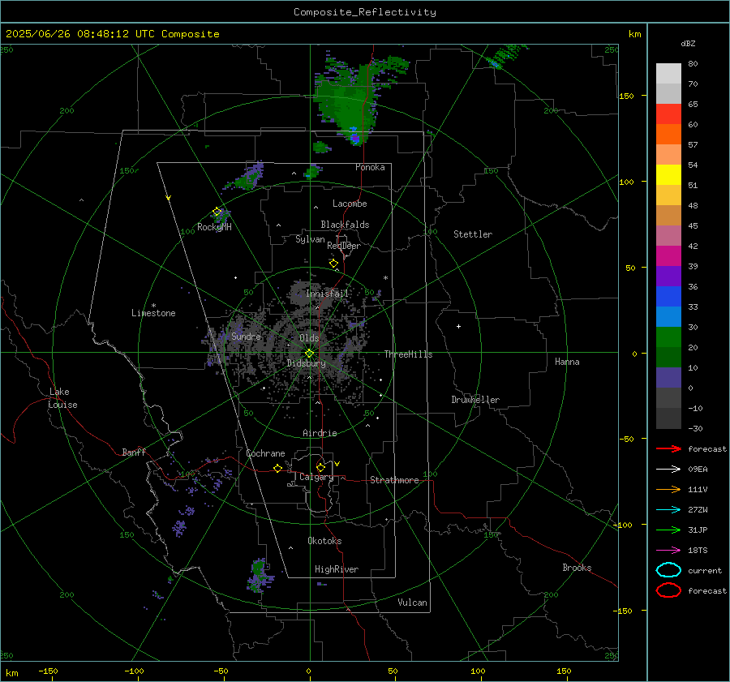Click the Composite_Reflectivity title
Screen dimensions: 730x682
click(365, 12)
